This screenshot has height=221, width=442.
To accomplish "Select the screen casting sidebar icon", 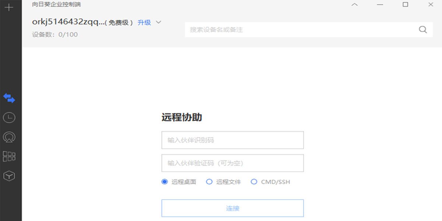I will pyautogui.click(x=9, y=137).
